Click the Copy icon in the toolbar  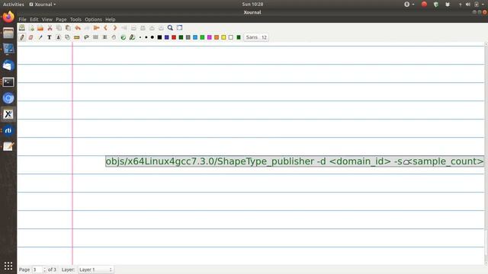coord(59,27)
